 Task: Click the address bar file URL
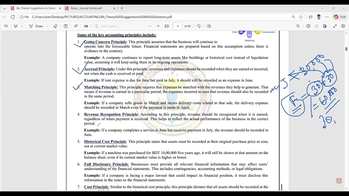[x=102, y=17]
